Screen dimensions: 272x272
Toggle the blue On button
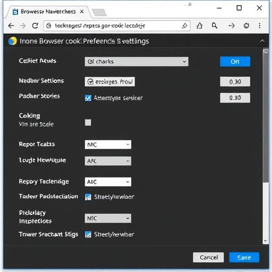point(235,62)
